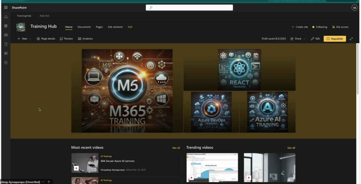Click the Page details gear icon
The image size is (361, 184).
pos(38,39)
